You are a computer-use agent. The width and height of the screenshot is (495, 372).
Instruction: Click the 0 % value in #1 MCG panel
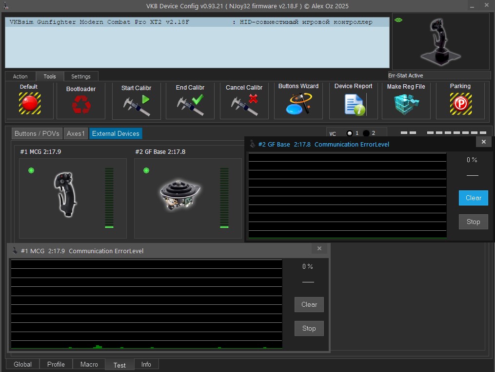308,266
